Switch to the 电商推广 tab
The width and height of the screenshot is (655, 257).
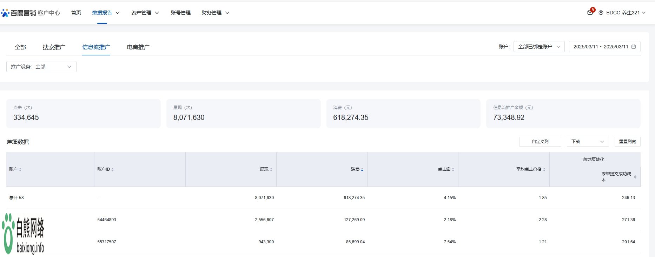138,47
